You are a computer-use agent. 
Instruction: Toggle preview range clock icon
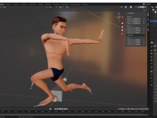point(128,109)
